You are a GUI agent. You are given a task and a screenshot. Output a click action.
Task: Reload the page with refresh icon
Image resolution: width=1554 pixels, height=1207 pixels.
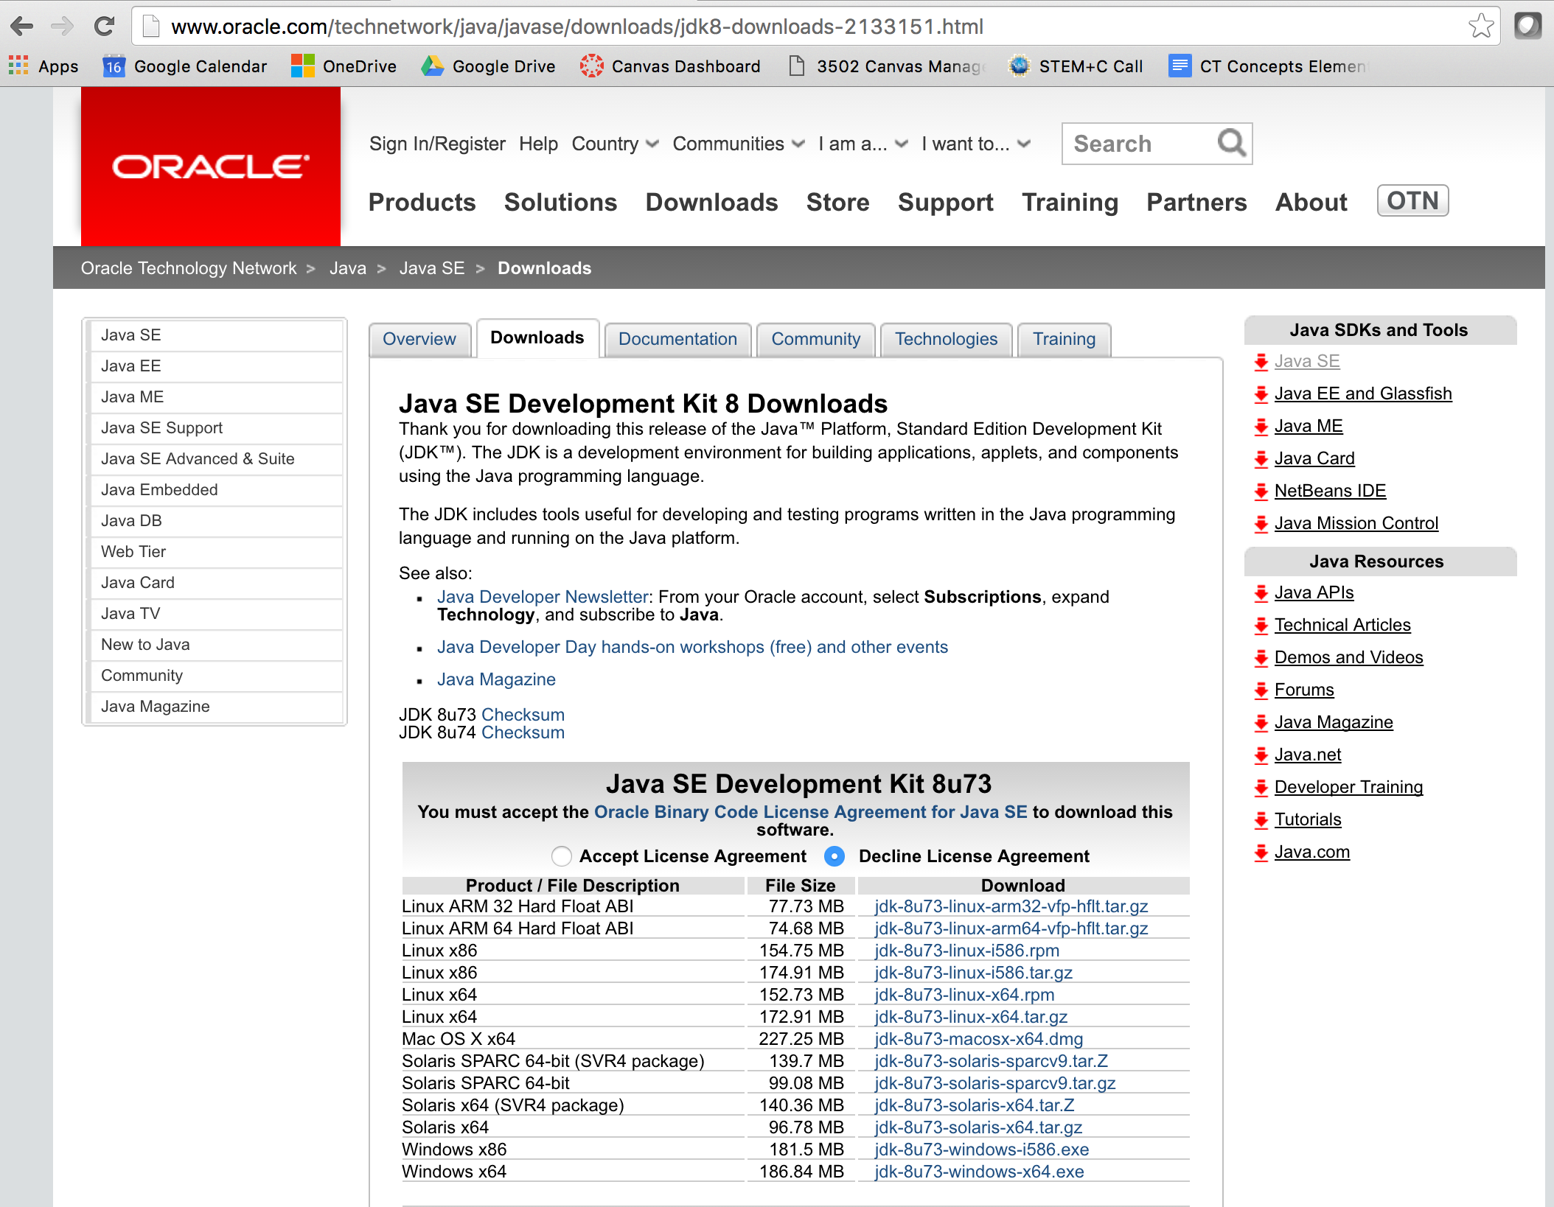(104, 27)
